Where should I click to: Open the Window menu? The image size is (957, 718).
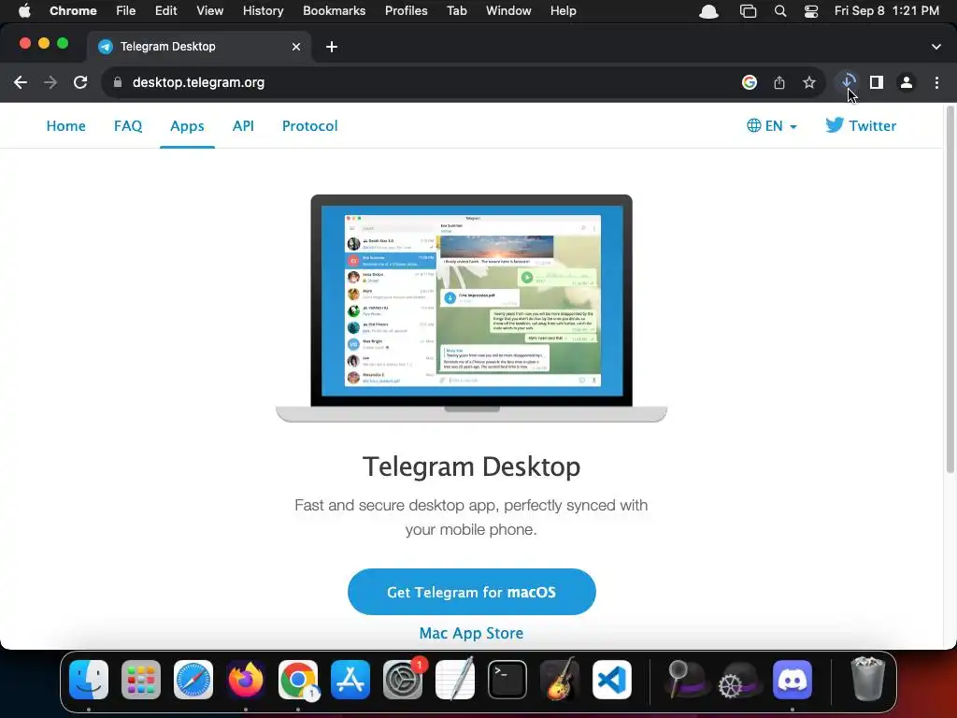[508, 11]
